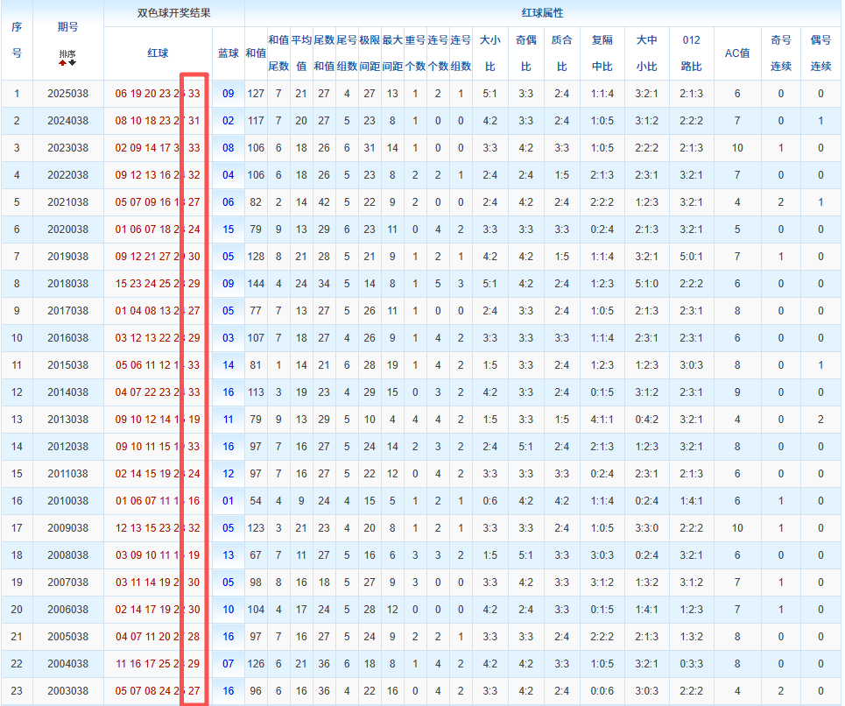Click the 序号 column header
845x706 pixels.
(x=17, y=40)
